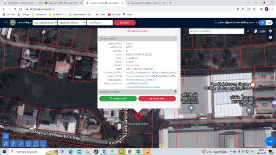This screenshot has width=276, height=155.
Task: Open the map layers panel icon
Action: 270,31
